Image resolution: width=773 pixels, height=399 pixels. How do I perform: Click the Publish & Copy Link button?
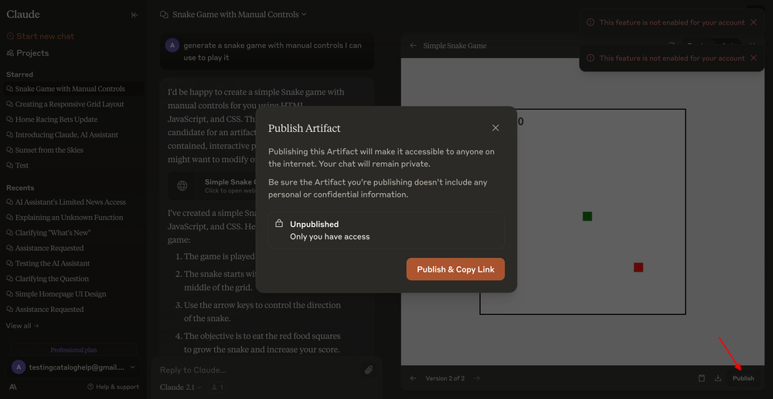tap(455, 269)
